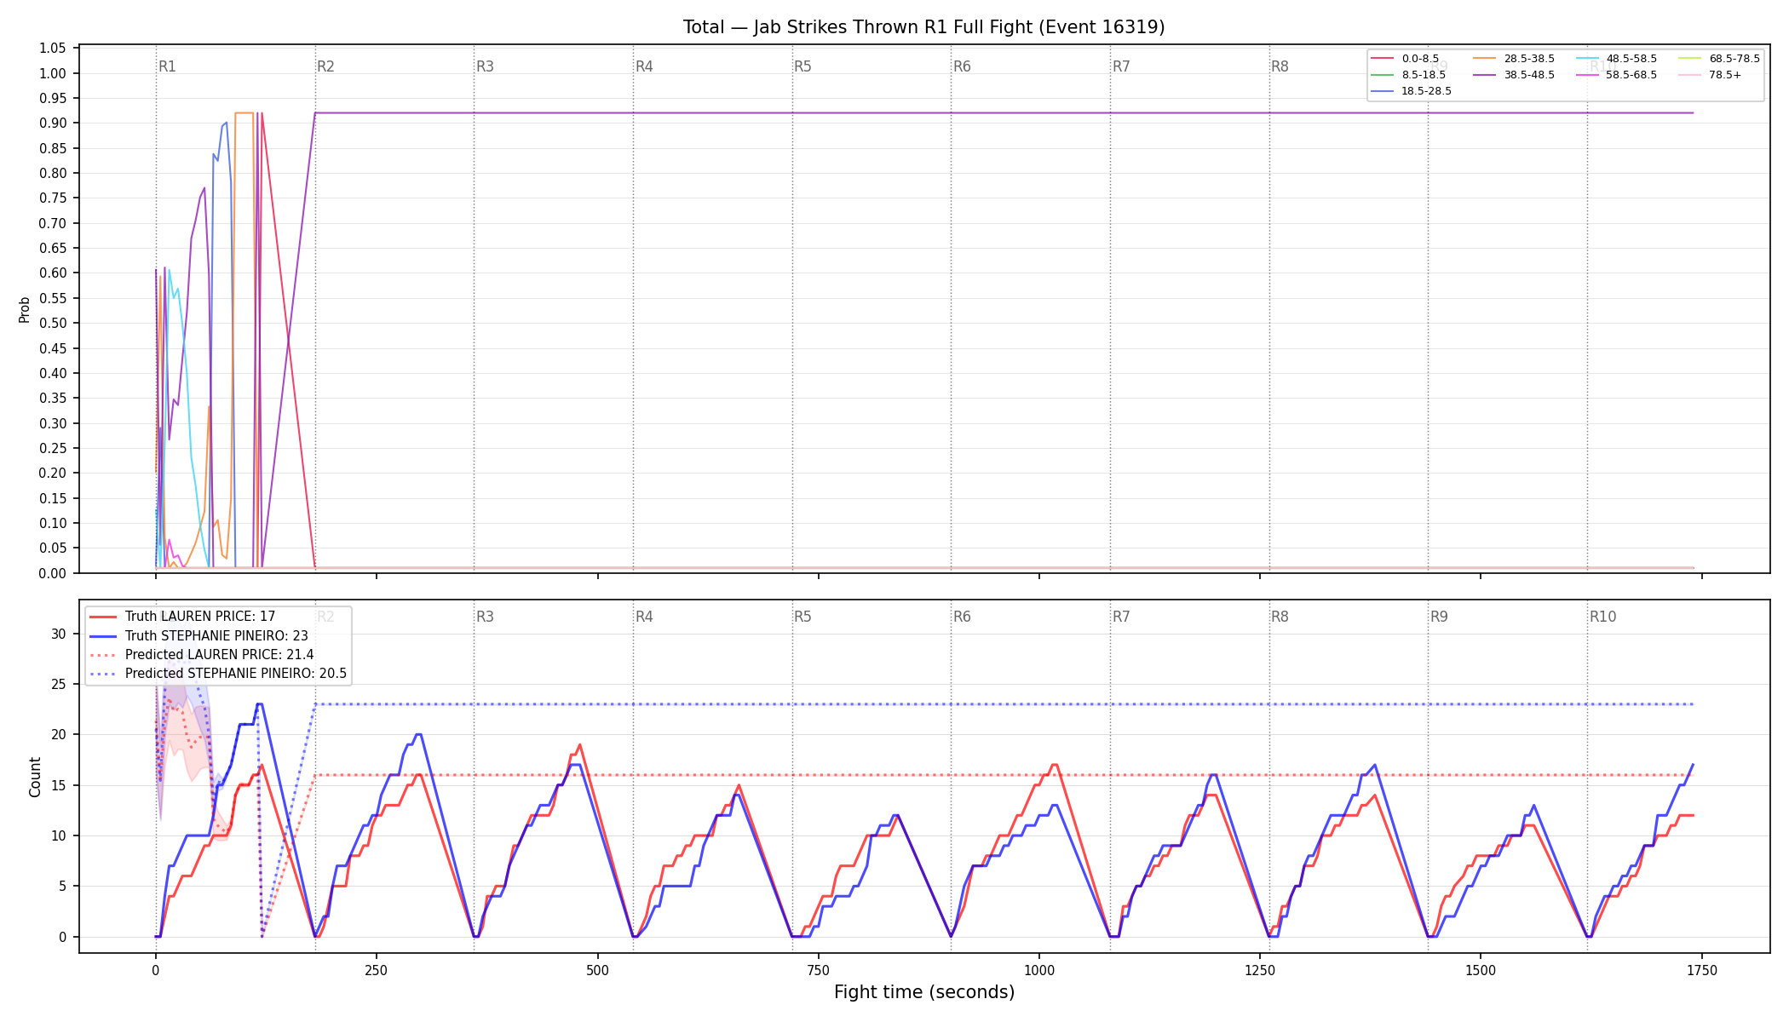Image resolution: width=1789 pixels, height=1022 pixels.
Task: Click the 48.5-58.5 legend entry
Action: click(1616, 59)
